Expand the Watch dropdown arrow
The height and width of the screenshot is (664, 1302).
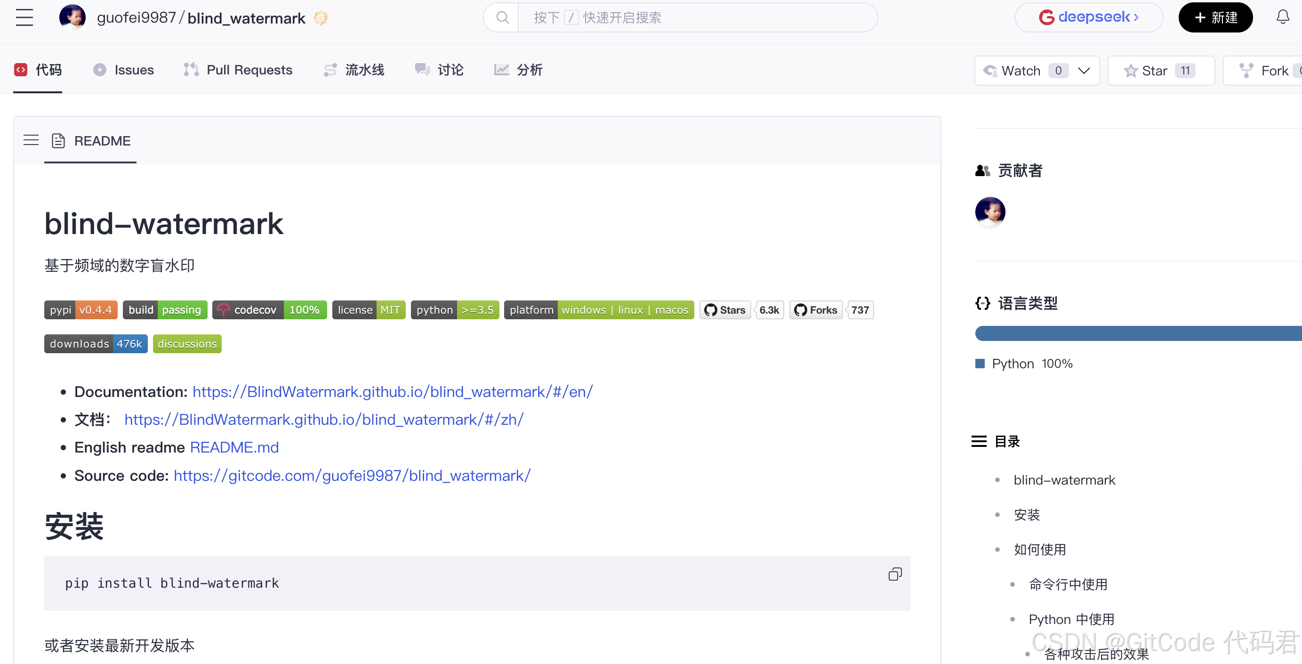point(1084,71)
